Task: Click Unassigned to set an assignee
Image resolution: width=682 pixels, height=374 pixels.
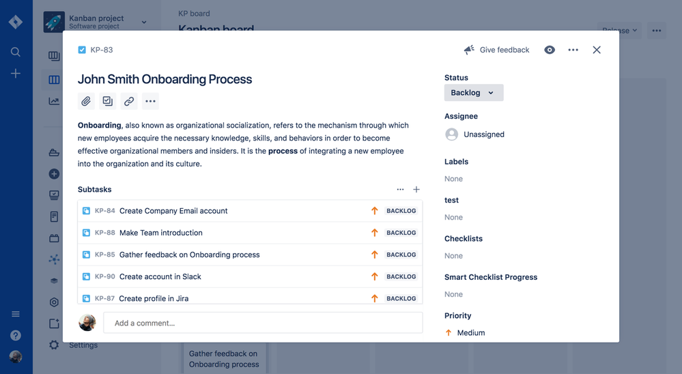Action: (475, 134)
